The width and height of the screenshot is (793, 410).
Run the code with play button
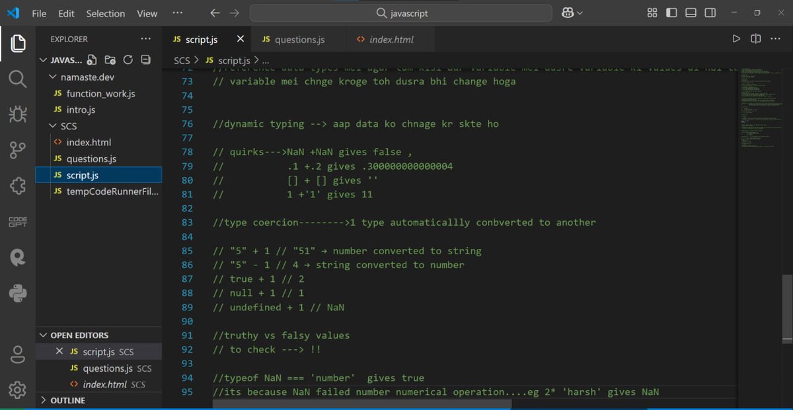pos(736,39)
